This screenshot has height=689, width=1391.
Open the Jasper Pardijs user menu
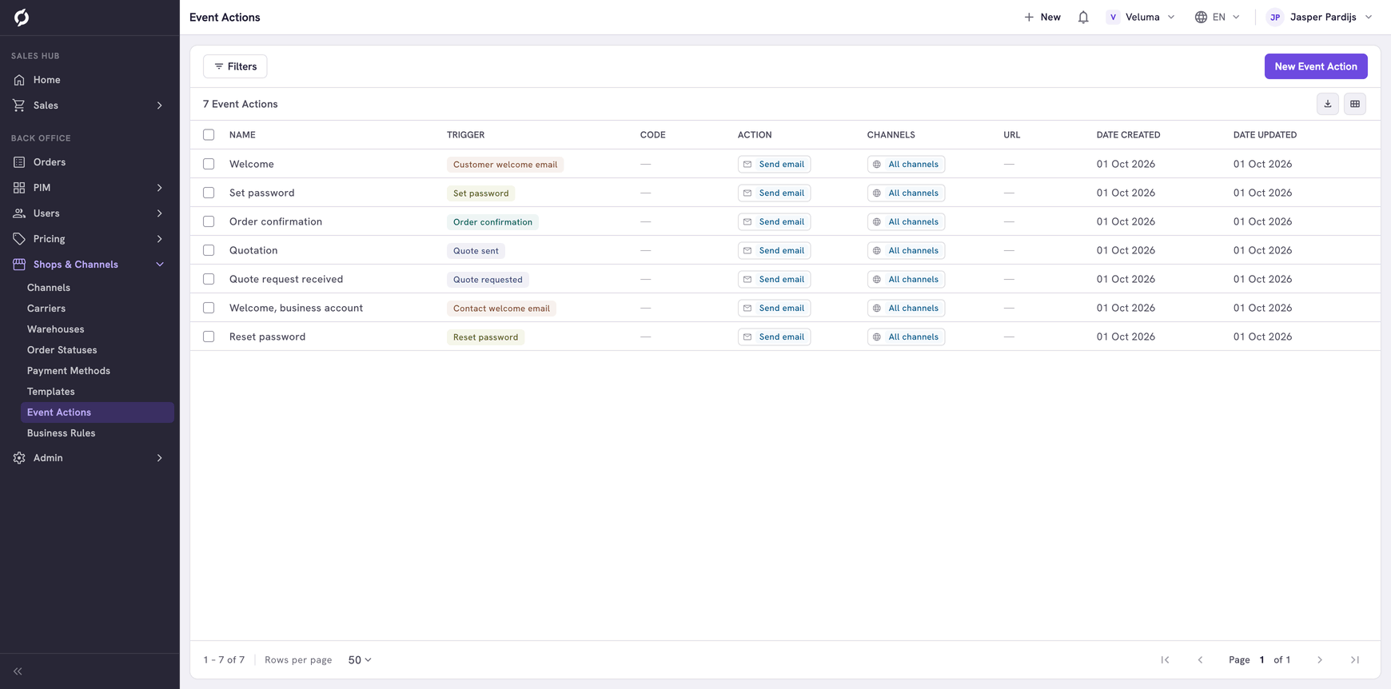coord(1320,17)
